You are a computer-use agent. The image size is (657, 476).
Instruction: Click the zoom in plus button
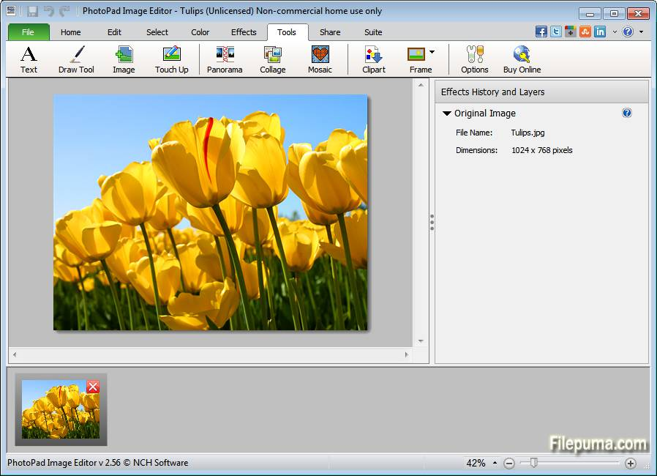click(x=631, y=463)
